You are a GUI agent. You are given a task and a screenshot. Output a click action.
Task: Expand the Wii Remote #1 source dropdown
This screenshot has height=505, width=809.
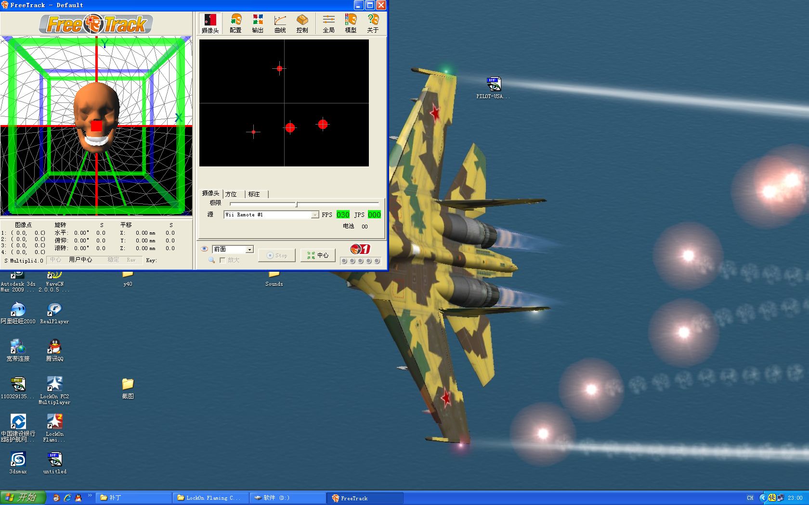click(x=315, y=215)
